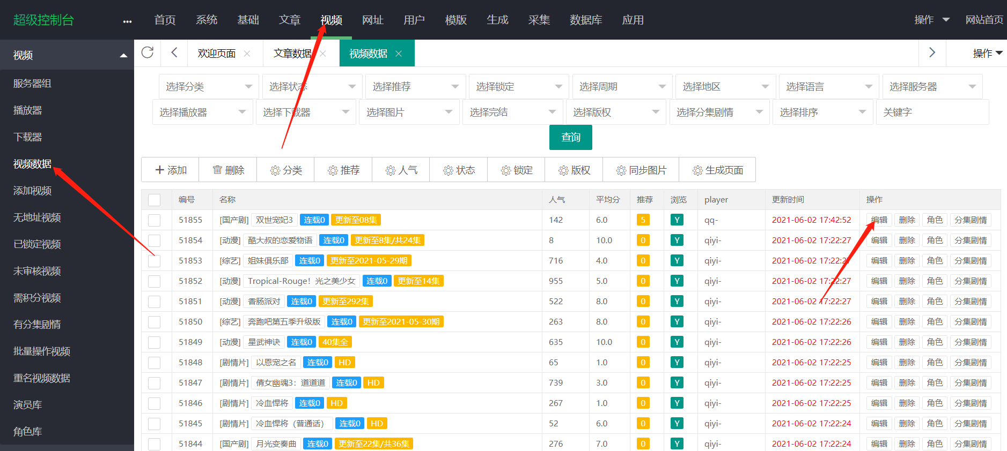Click 编辑 for row 51855

pos(879,220)
